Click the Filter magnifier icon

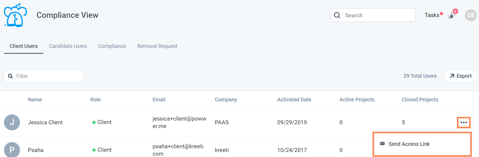pos(10,76)
